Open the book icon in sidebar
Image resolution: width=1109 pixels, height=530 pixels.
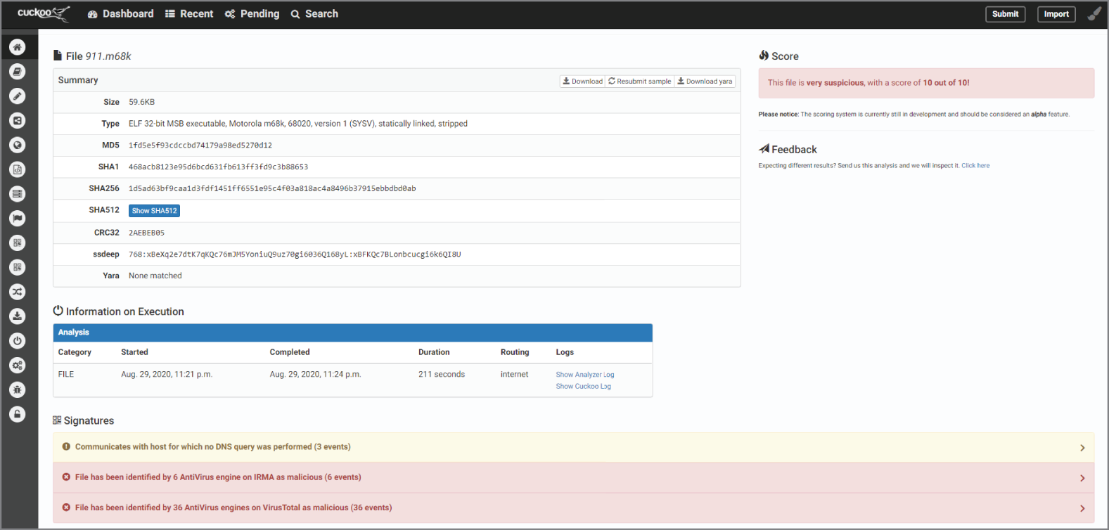(x=18, y=72)
